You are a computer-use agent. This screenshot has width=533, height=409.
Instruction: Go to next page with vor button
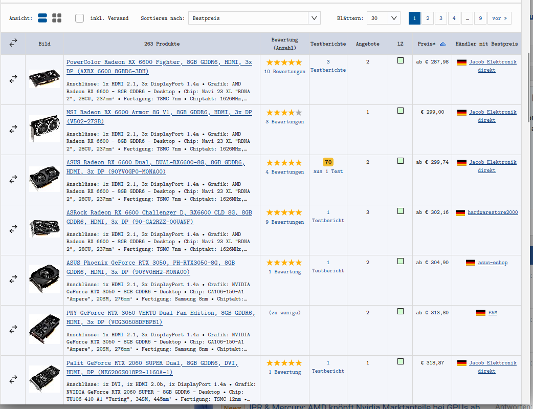499,18
